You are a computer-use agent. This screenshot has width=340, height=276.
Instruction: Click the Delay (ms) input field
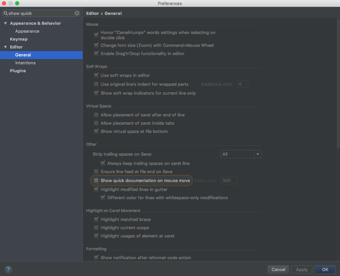(229, 180)
